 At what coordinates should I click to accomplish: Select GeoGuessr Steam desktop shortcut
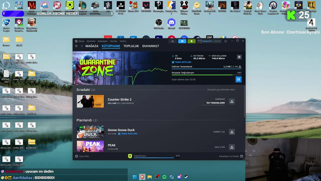19,25
